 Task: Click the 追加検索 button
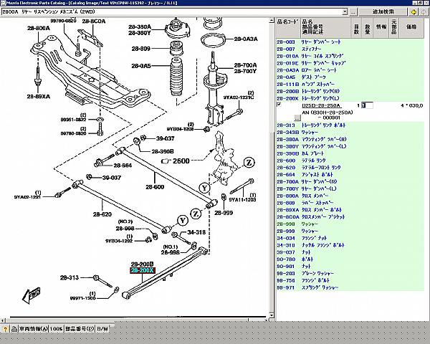pos(383,11)
